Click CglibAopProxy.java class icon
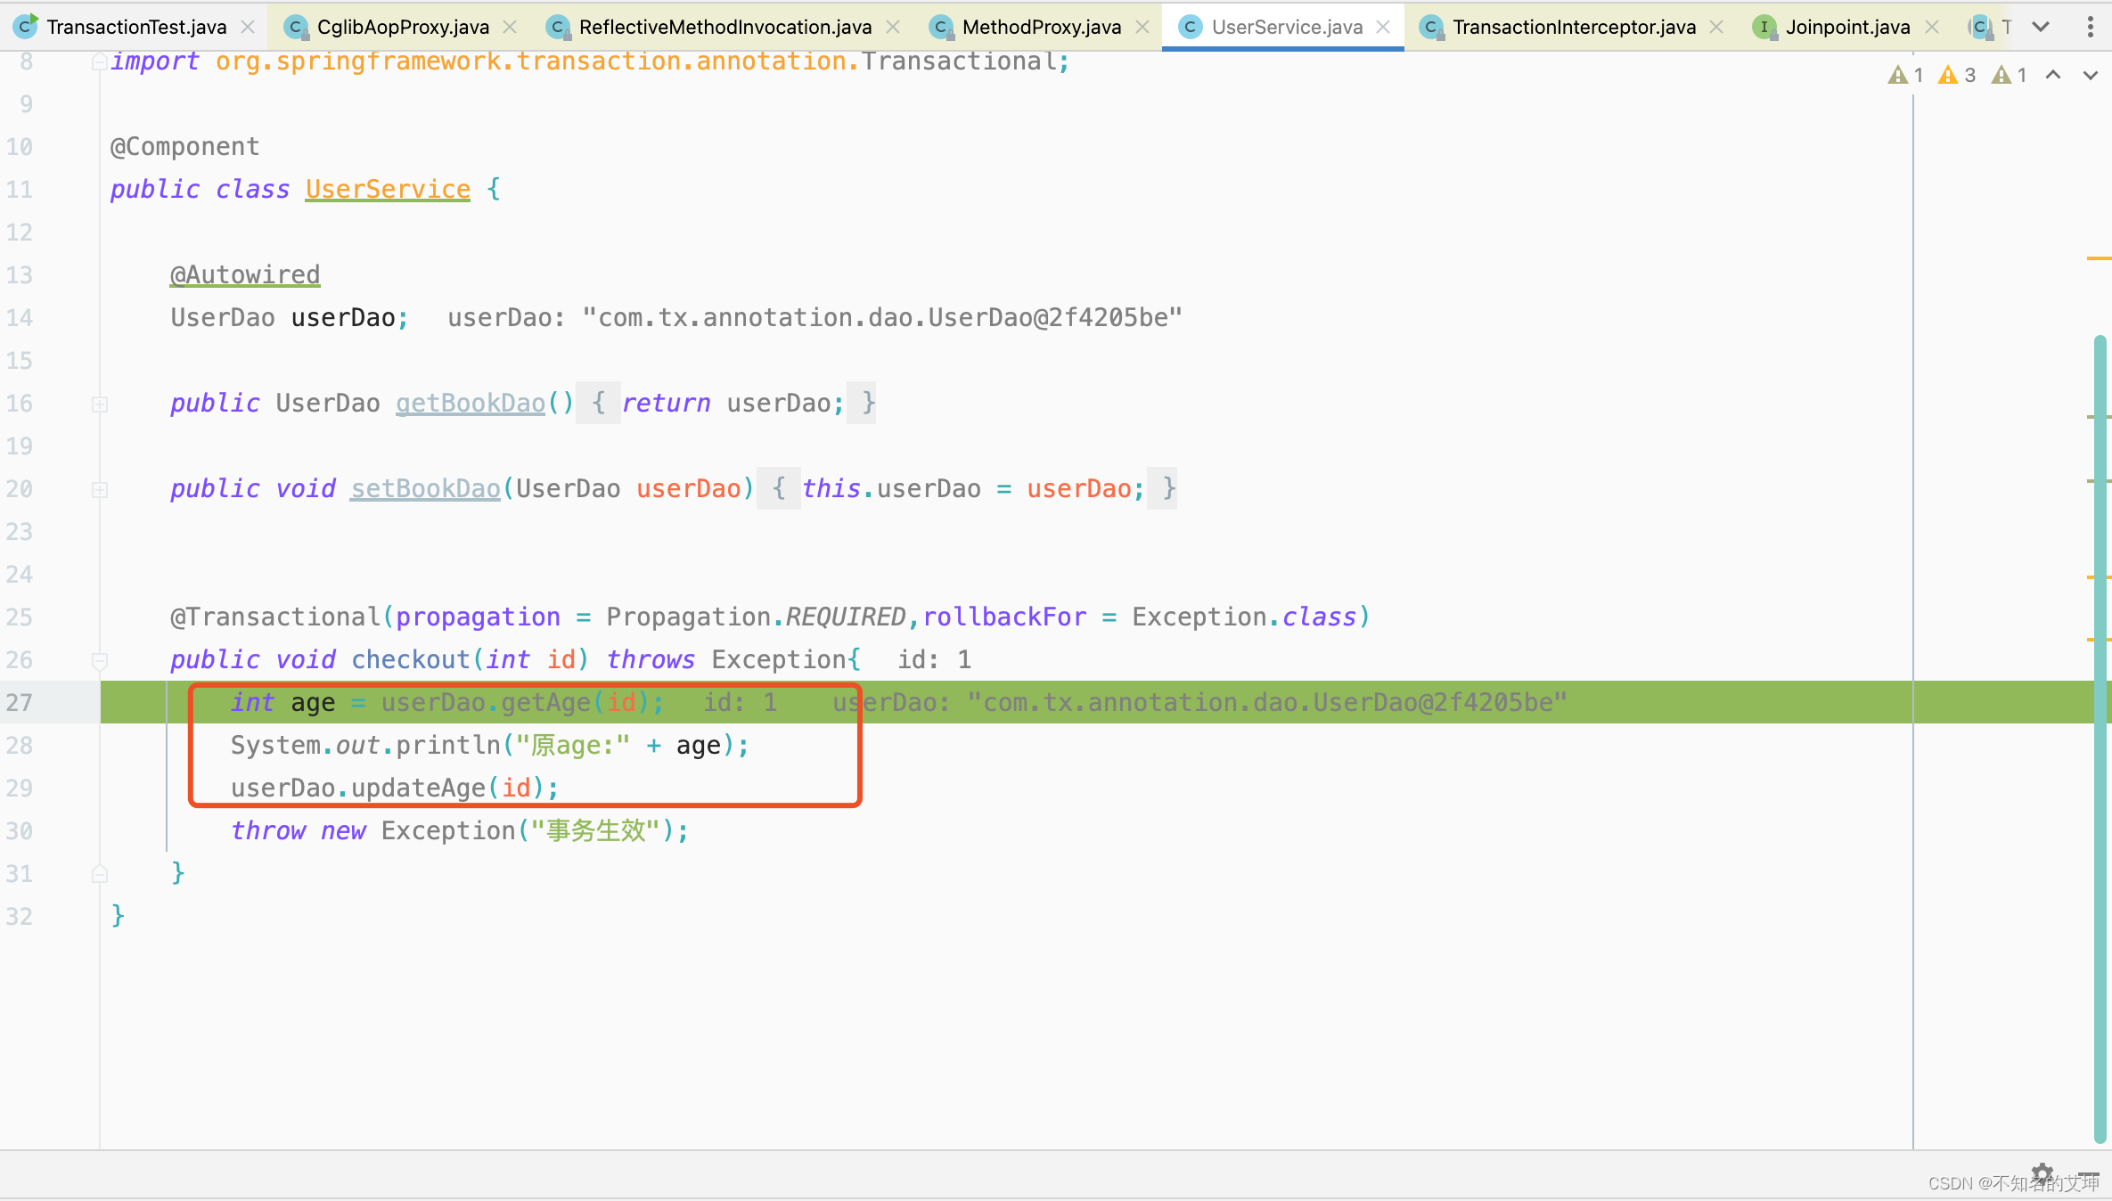This screenshot has width=2112, height=1201. click(x=295, y=28)
